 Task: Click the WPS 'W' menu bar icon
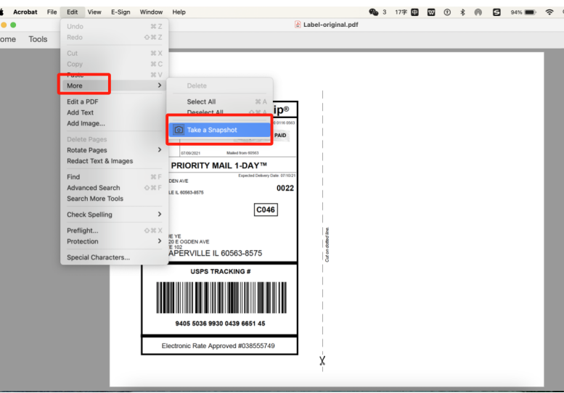coord(431,12)
